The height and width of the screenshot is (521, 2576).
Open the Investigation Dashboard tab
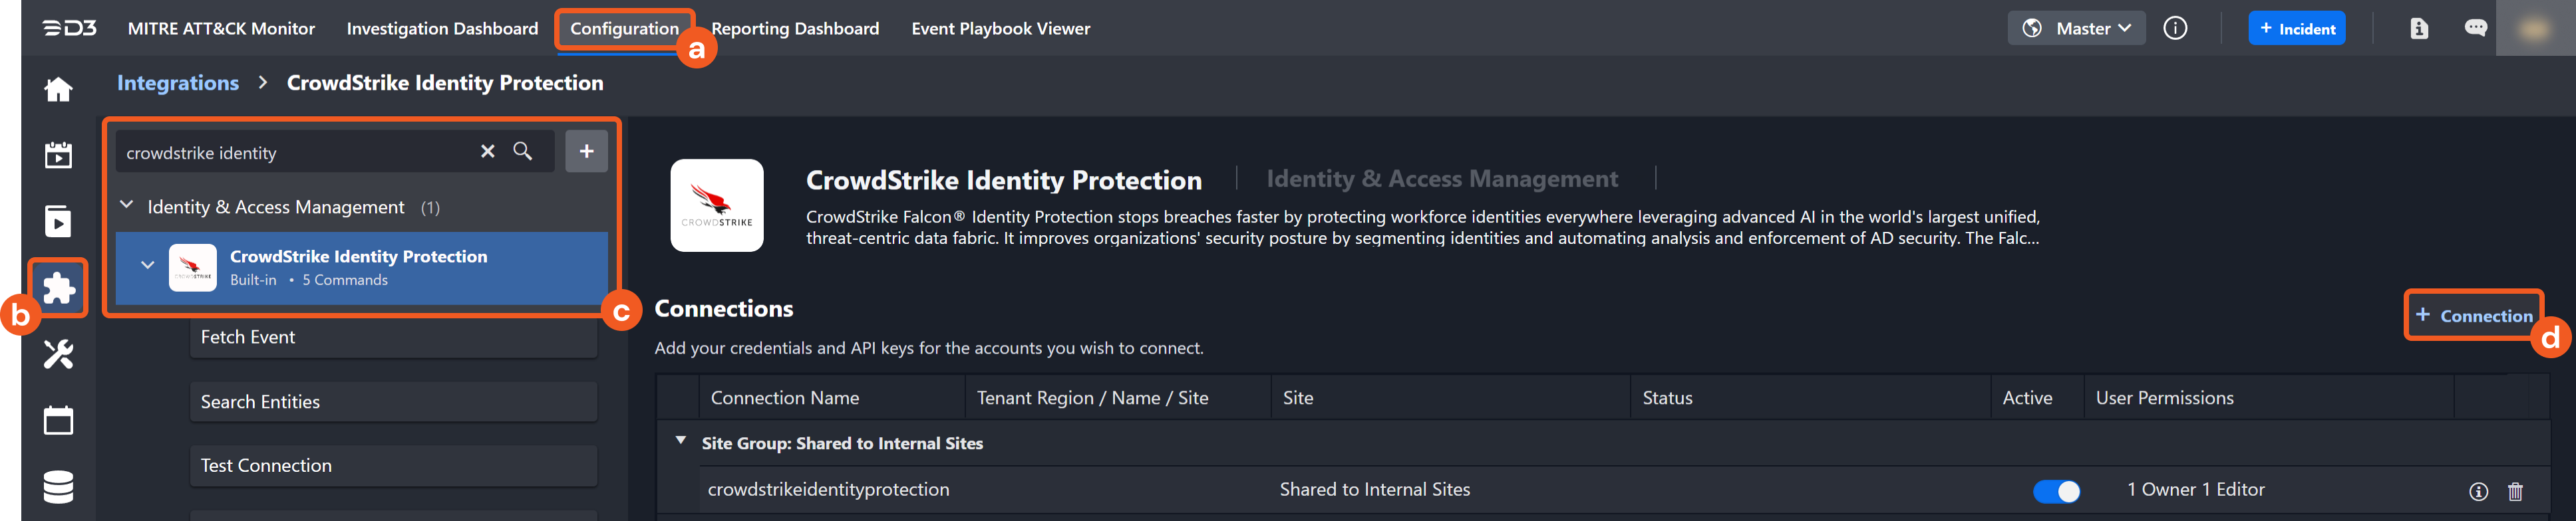tap(442, 29)
